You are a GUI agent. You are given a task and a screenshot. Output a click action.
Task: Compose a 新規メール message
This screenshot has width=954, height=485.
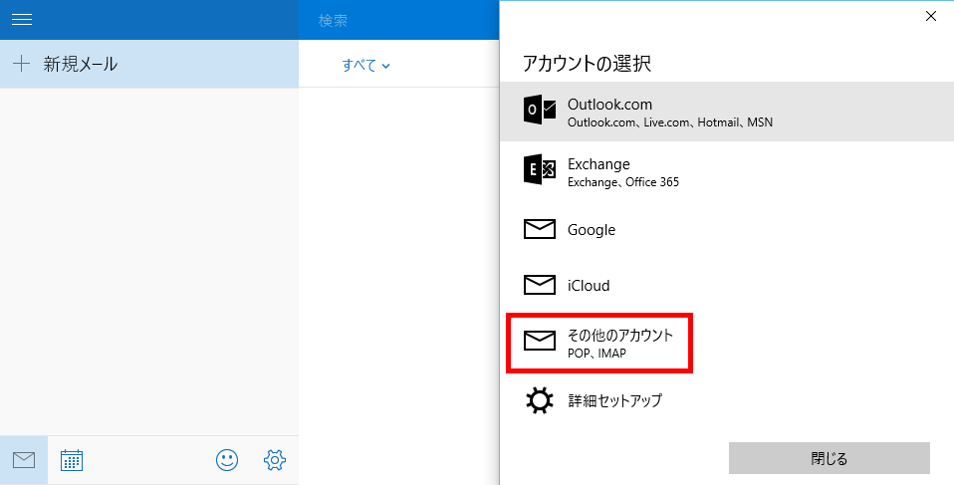click(x=149, y=64)
